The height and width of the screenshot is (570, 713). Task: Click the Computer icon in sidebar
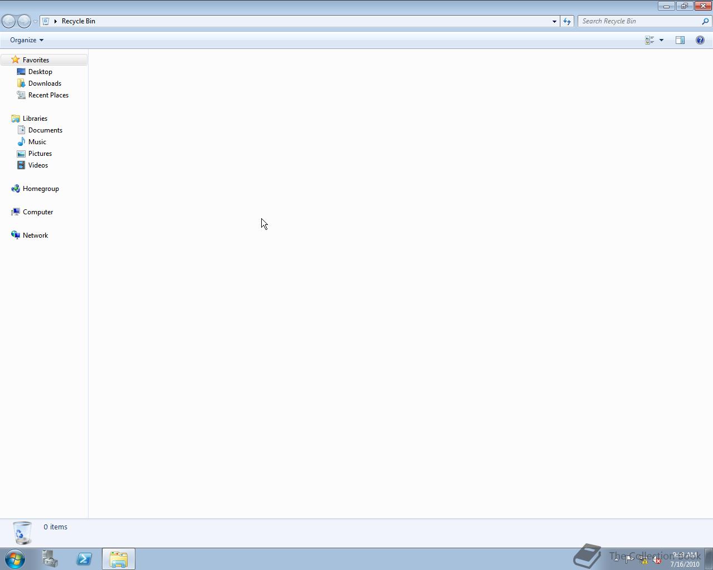tap(16, 212)
